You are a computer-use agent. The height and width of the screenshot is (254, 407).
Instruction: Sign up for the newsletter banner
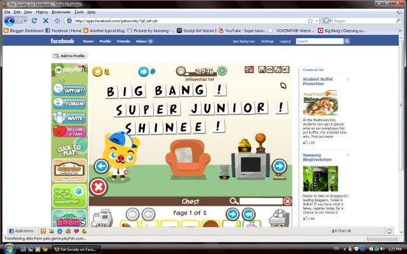69,196
